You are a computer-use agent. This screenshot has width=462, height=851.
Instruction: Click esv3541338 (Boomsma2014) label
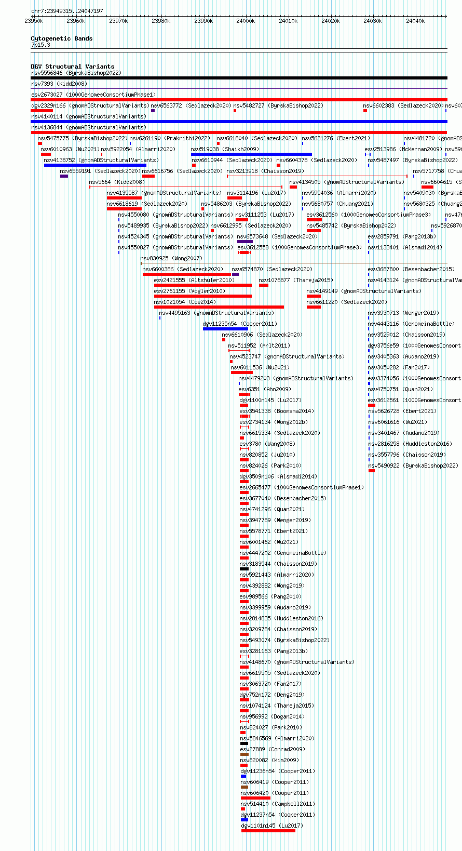coord(277,411)
